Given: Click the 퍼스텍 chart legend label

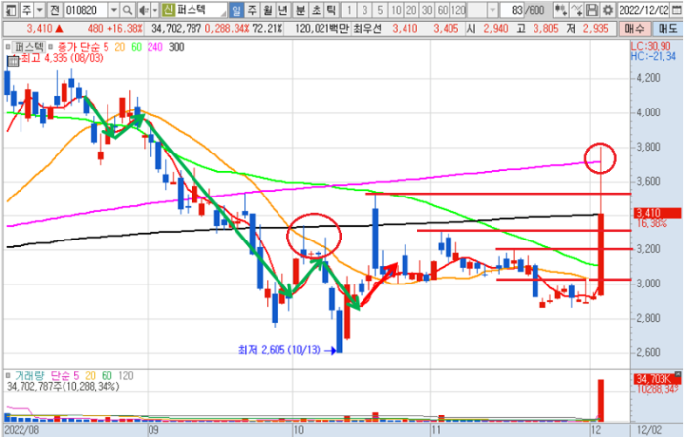Looking at the screenshot, I should pyautogui.click(x=28, y=47).
